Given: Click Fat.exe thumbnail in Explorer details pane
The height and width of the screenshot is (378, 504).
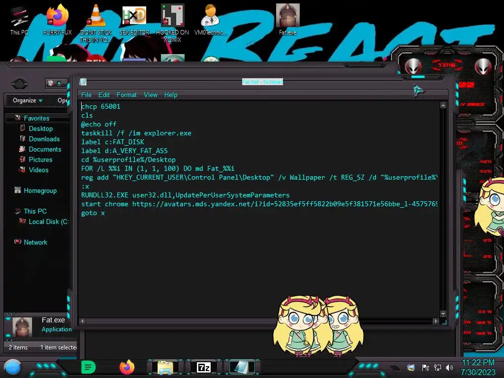Looking at the screenshot, I should point(22,327).
